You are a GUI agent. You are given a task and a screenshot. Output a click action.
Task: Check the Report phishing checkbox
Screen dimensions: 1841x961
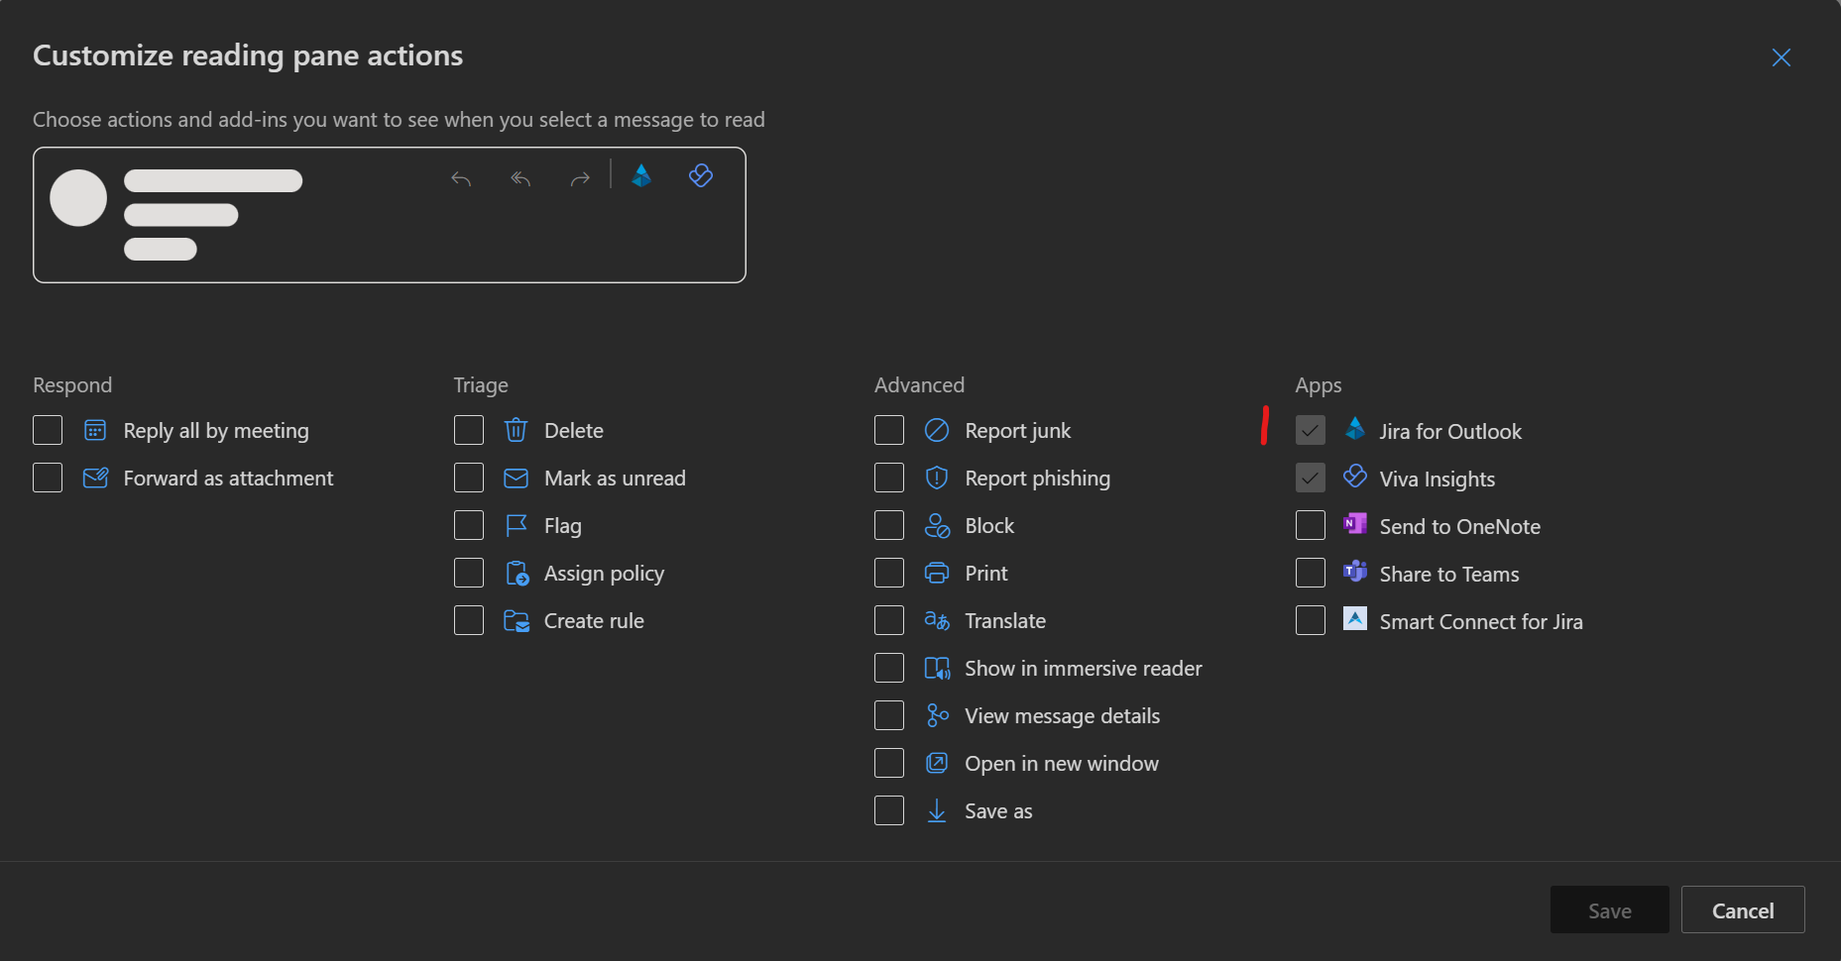pyautogui.click(x=889, y=479)
